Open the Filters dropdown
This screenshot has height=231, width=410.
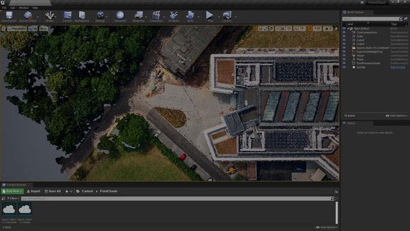pos(13,198)
